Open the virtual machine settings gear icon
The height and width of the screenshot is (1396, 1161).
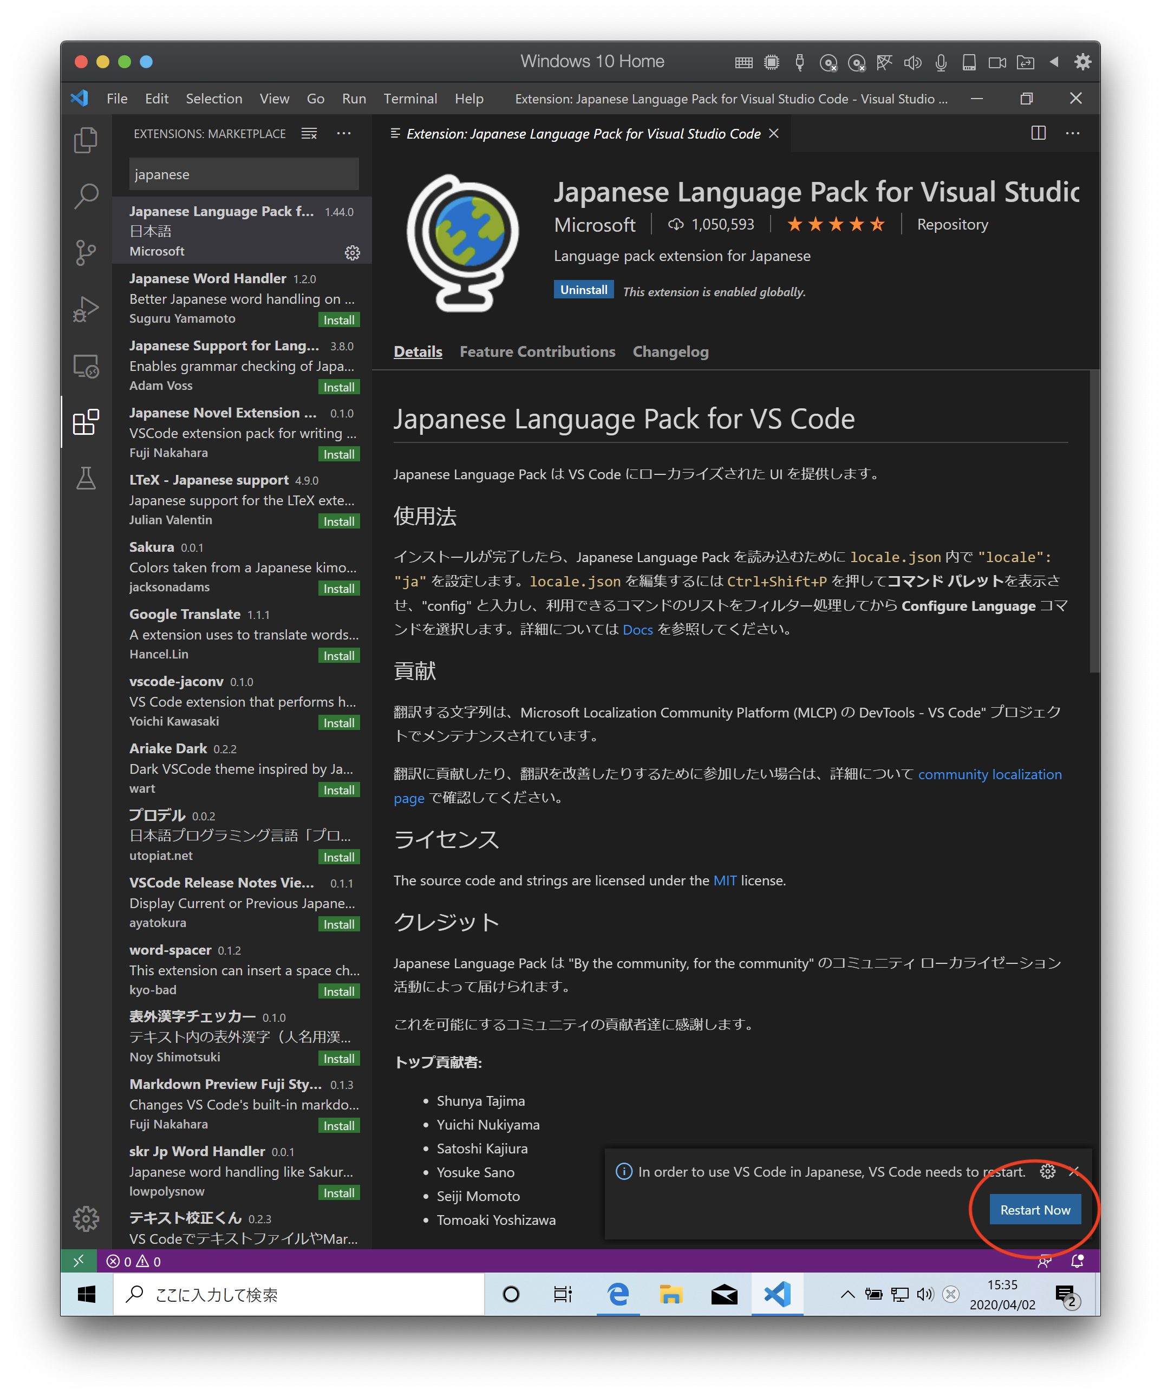pyautogui.click(x=1082, y=62)
